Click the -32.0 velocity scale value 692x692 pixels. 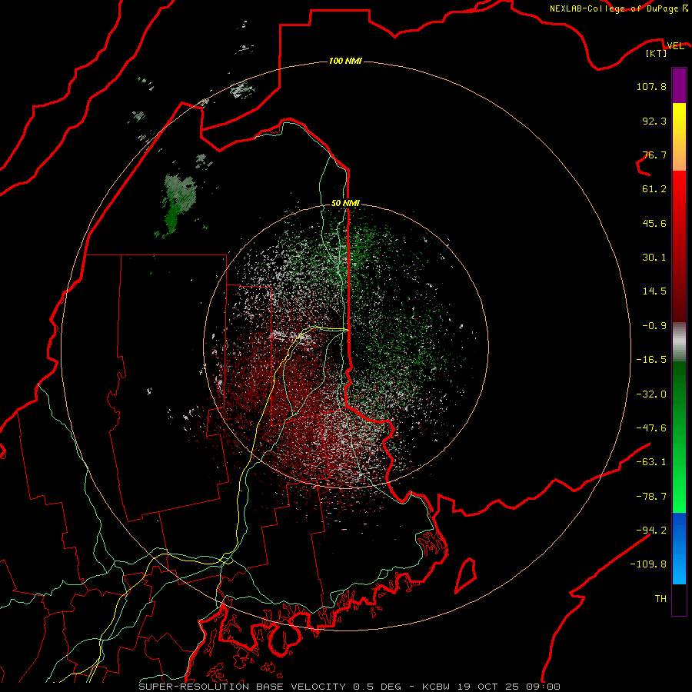click(x=651, y=394)
